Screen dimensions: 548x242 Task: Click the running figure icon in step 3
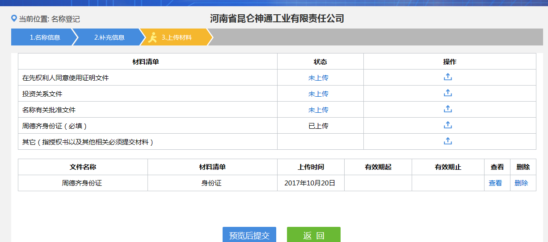click(153, 37)
